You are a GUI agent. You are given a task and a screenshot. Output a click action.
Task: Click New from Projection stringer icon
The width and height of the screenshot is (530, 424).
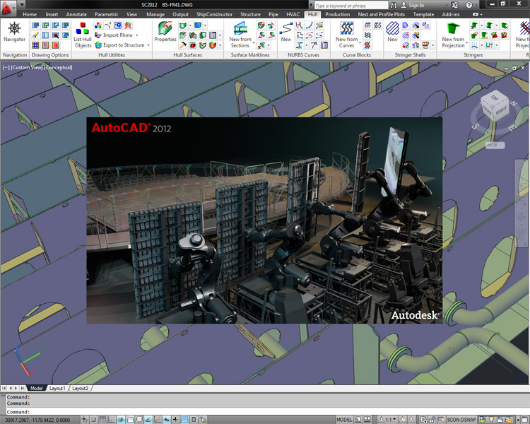(453, 28)
